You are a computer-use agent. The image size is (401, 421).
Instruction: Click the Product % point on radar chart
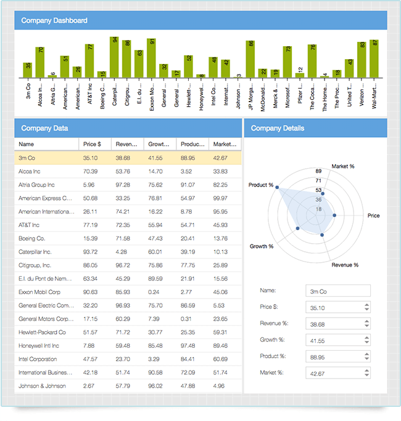pyautogui.click(x=277, y=187)
